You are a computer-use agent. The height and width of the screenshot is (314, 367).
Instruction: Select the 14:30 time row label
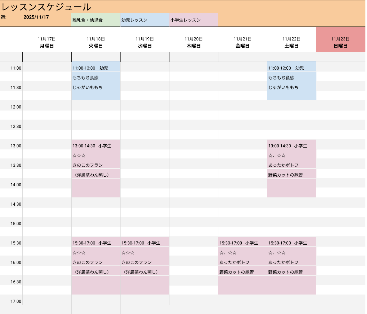(16, 204)
